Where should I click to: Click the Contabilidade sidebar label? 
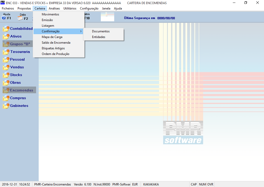click(x=21, y=29)
